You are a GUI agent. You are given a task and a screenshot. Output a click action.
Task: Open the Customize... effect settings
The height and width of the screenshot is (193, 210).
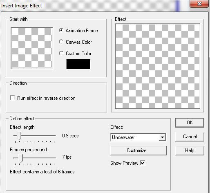139,150
